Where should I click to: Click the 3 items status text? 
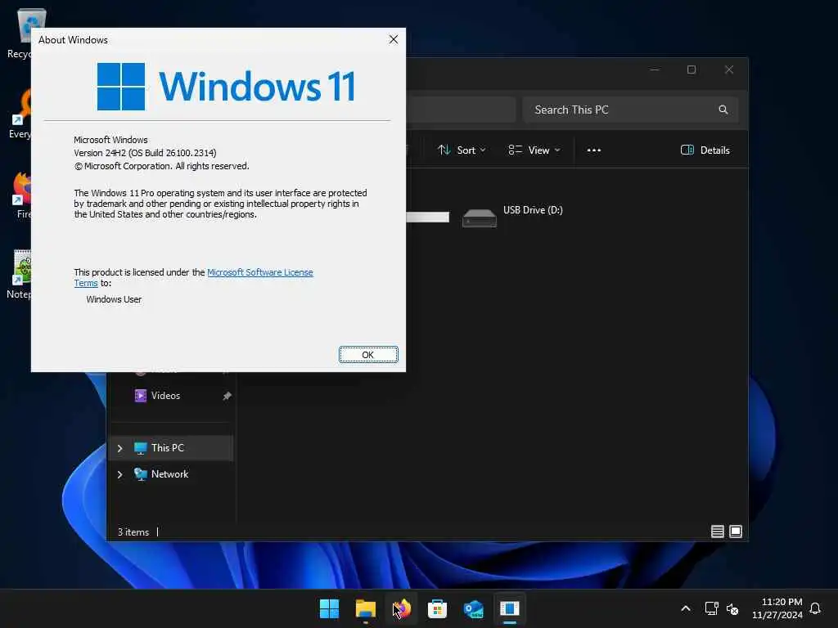point(133,532)
